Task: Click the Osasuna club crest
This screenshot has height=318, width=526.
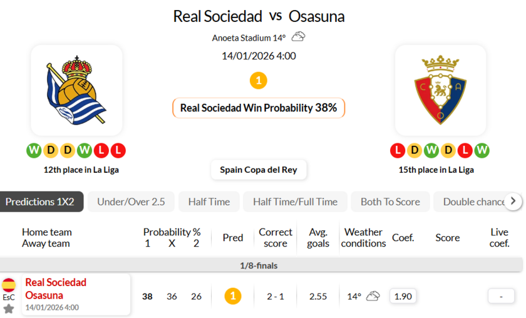Action: click(440, 90)
